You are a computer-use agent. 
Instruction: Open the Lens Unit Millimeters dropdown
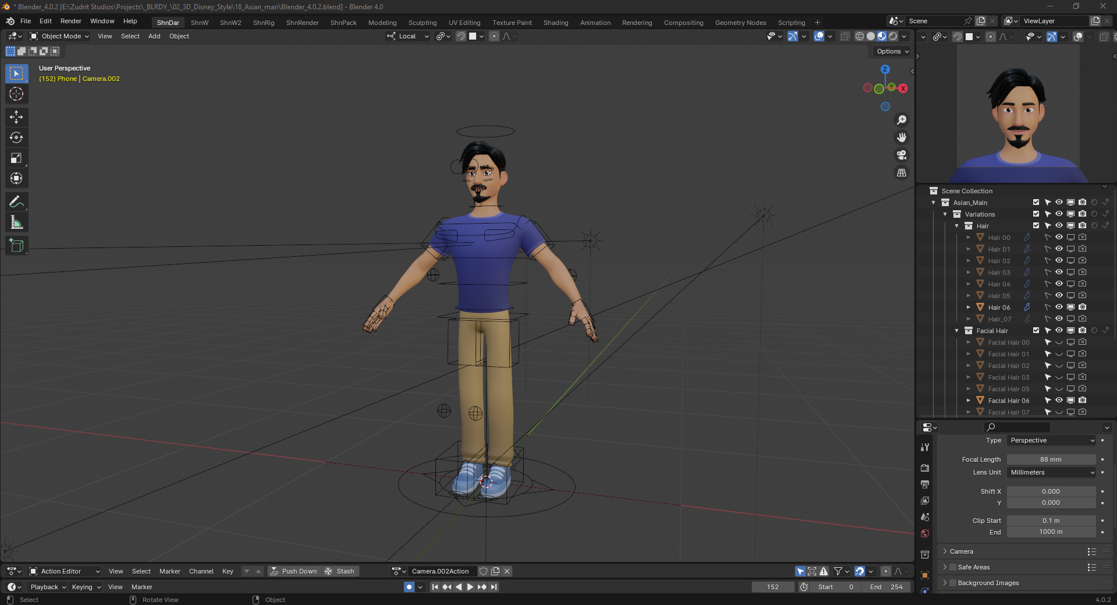coord(1051,472)
